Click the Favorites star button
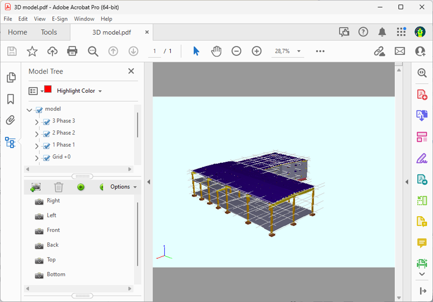433x302 pixels. pos(32,51)
